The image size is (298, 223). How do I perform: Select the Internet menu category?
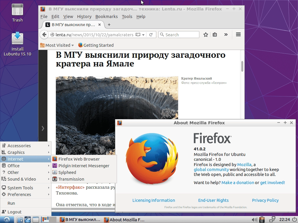point(26,159)
